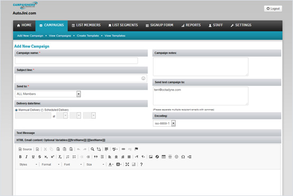The image size is (293, 196).
Task: Click the Align Left icon
Action: [109, 157]
